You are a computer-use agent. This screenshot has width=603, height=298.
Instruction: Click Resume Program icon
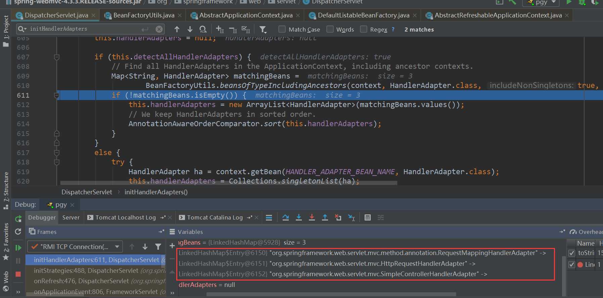pos(18,248)
